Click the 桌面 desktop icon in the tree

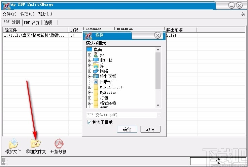(x=90, y=49)
